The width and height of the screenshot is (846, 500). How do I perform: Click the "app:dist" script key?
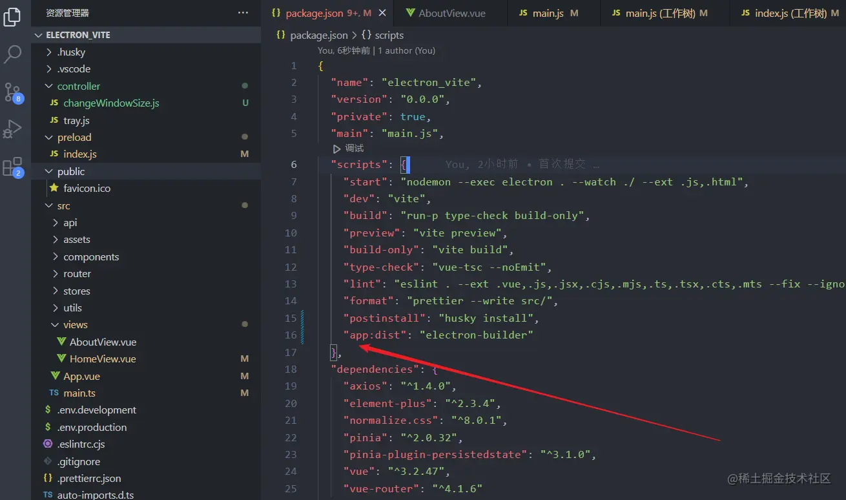pos(377,335)
